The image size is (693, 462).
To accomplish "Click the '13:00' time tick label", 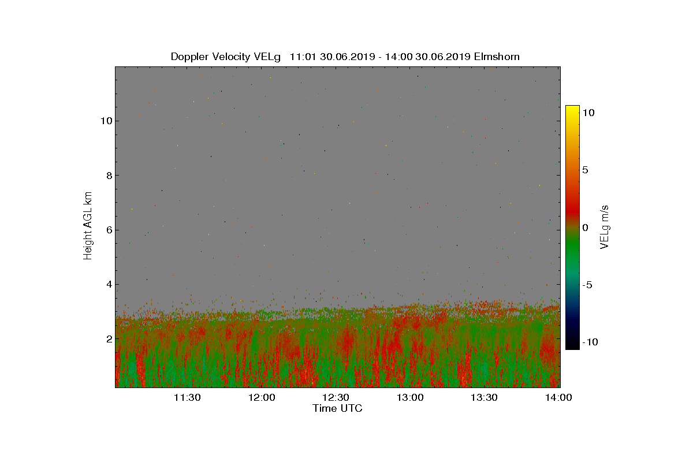I will [411, 397].
